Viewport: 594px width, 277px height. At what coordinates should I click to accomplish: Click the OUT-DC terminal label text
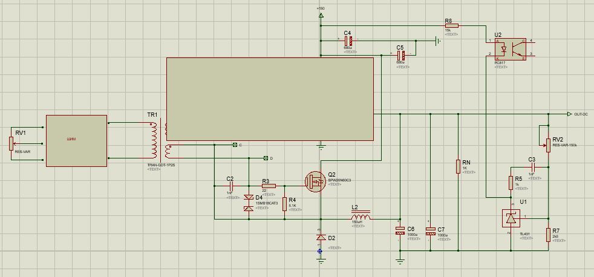(x=581, y=114)
